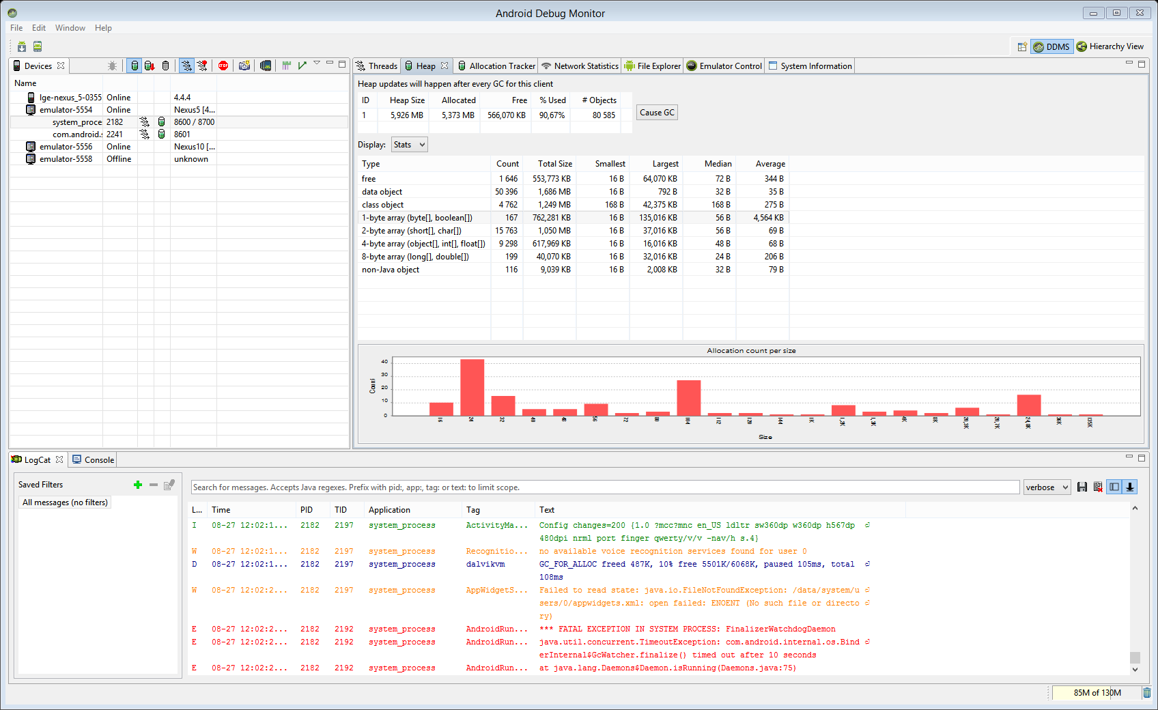The image size is (1158, 710).
Task: Dump view hierarchy for UI Automator icon
Action: point(266,66)
